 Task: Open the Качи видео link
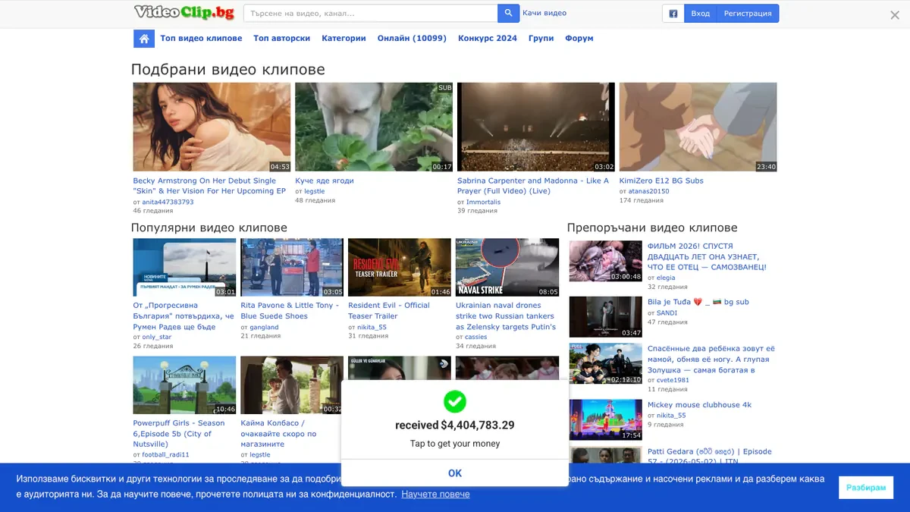click(544, 13)
